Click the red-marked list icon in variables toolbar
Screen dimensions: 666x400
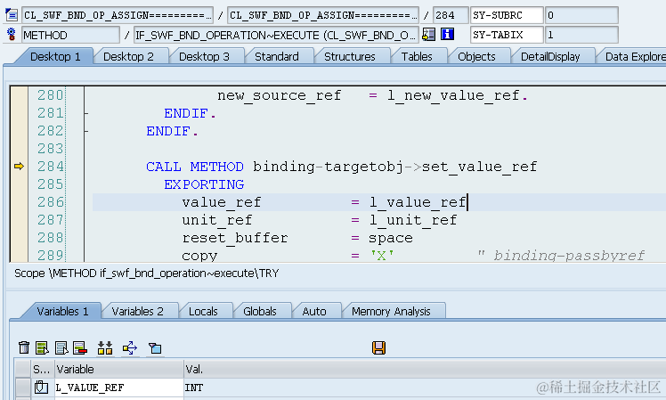click(80, 347)
